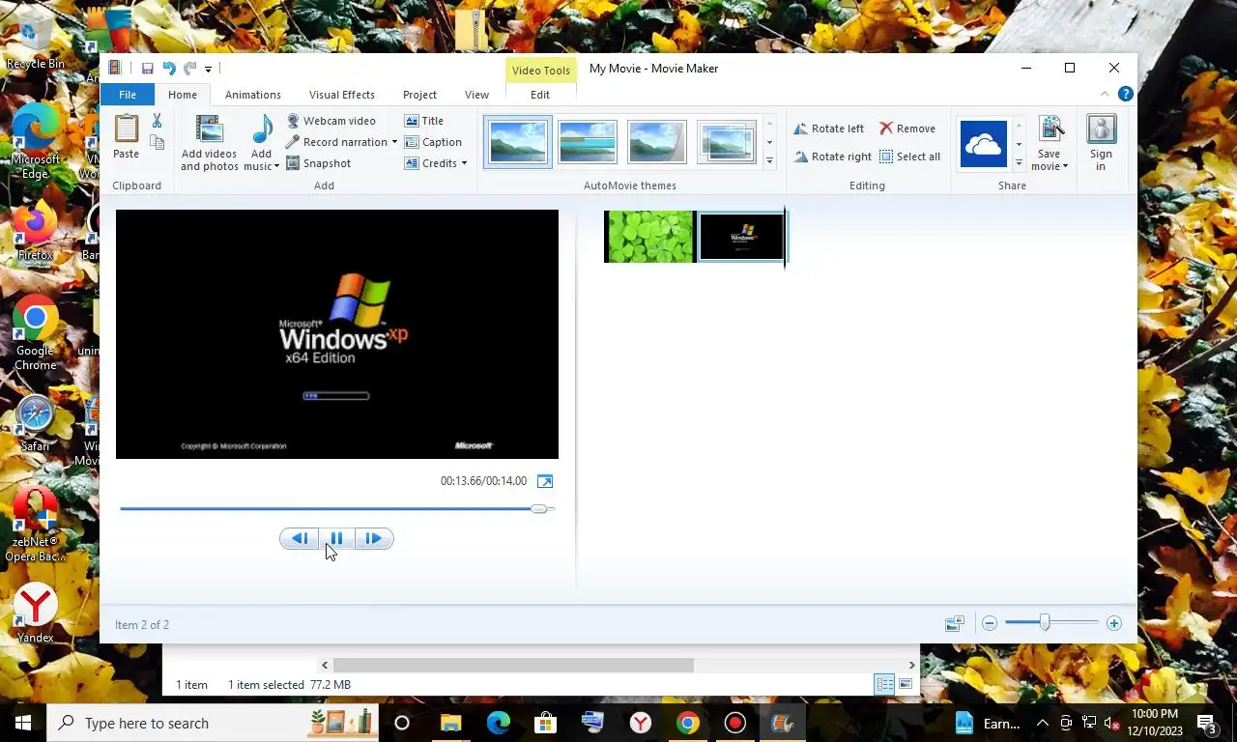
Task: Open Record narration dropdown arrow
Action: (394, 142)
